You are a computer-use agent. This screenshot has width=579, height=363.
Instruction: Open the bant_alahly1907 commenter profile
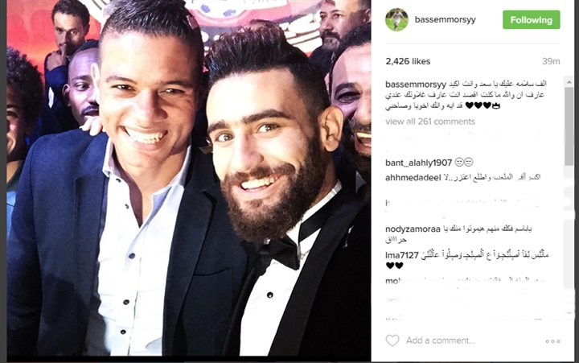pos(418,163)
